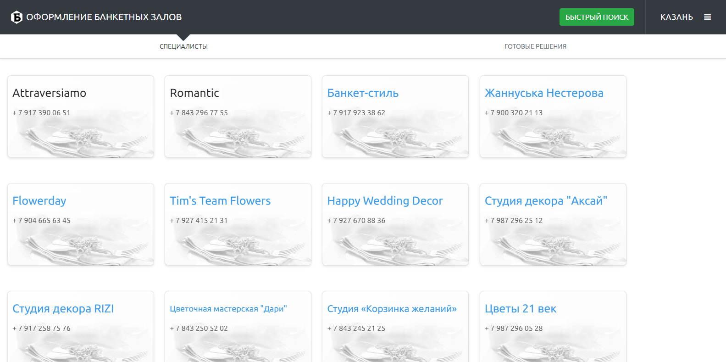
Task: Click phone number + 7 917 923 38 62
Action: [x=356, y=113]
